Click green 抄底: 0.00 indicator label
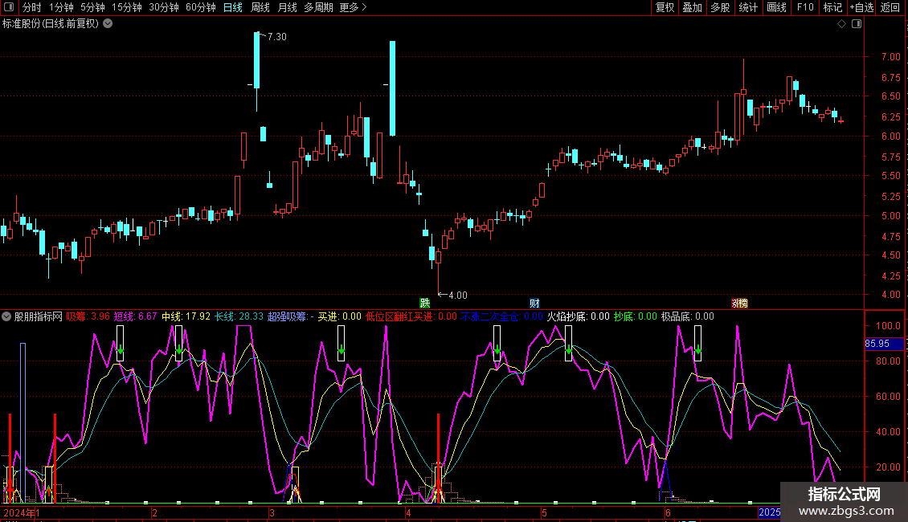This screenshot has height=522, width=908. pyautogui.click(x=636, y=316)
